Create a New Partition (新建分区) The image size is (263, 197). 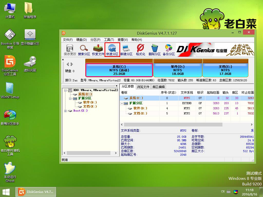pyautogui.click(x=126, y=50)
